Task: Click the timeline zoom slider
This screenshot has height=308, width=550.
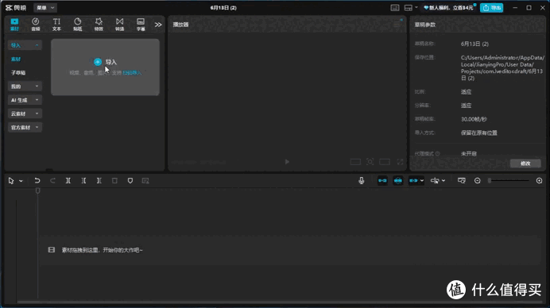Action: tap(509, 180)
